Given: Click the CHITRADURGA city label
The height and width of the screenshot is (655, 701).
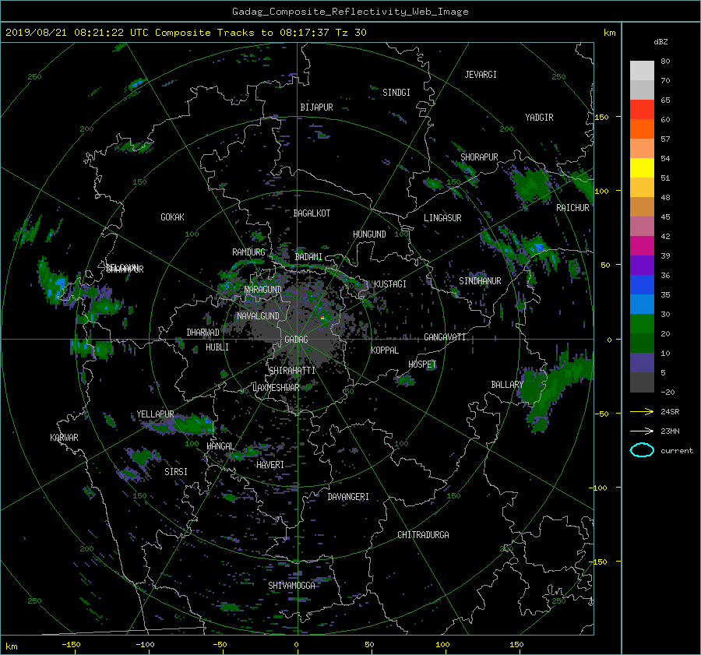Looking at the screenshot, I should 423,535.
